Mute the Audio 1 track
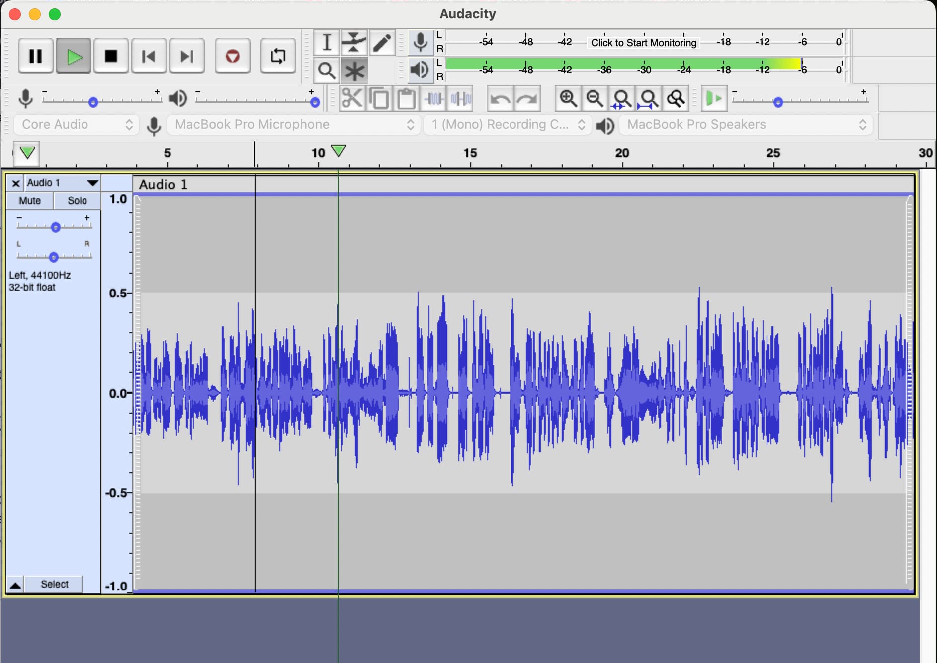The image size is (937, 663). tap(30, 201)
